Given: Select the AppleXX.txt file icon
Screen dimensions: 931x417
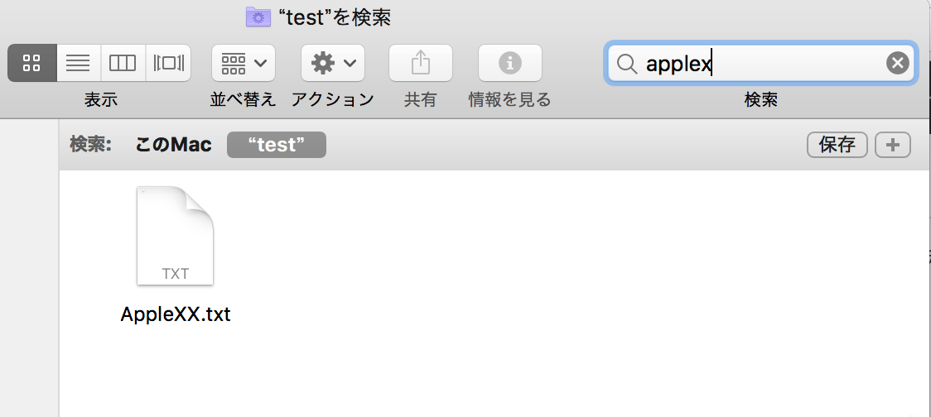Looking at the screenshot, I should (176, 237).
